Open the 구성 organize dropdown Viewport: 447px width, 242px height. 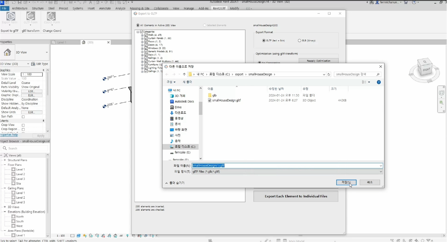pos(171,82)
